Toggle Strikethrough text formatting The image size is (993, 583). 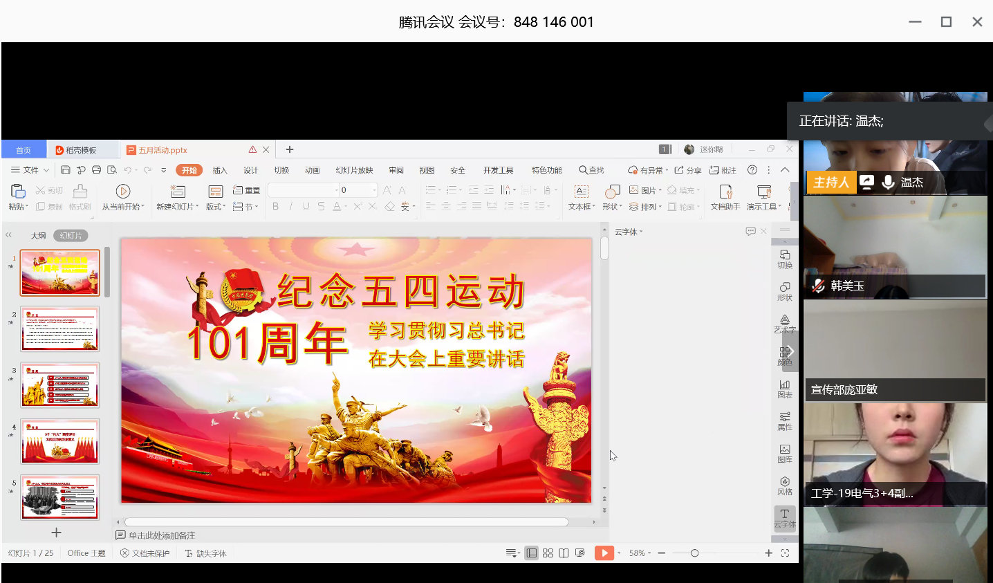pos(321,206)
